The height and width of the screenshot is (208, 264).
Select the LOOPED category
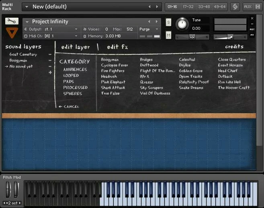pos(71,75)
